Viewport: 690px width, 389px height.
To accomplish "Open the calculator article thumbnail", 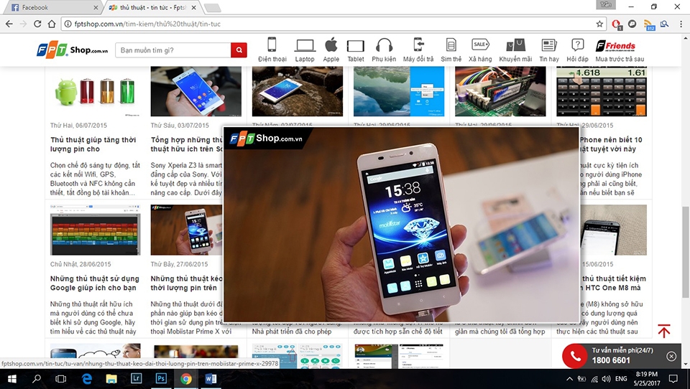I will 602,91.
